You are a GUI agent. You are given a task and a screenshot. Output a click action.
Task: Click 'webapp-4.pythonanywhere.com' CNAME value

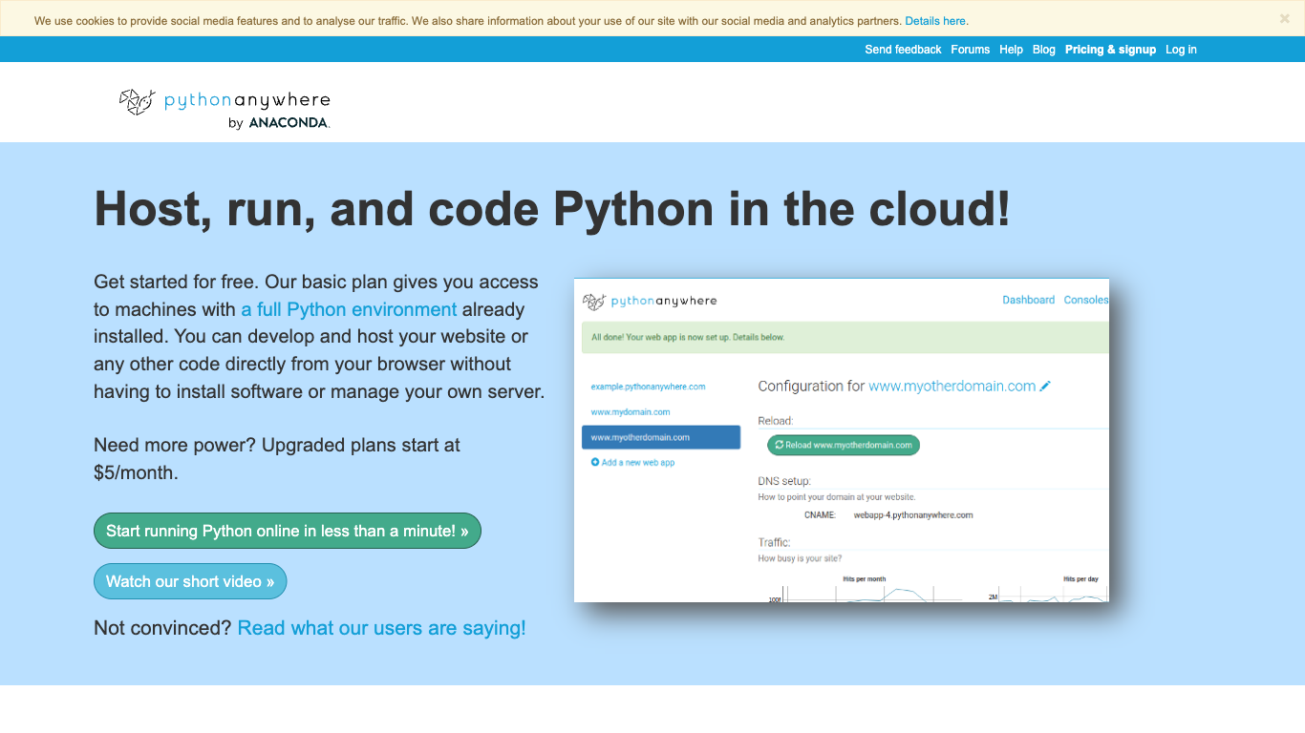(x=913, y=515)
